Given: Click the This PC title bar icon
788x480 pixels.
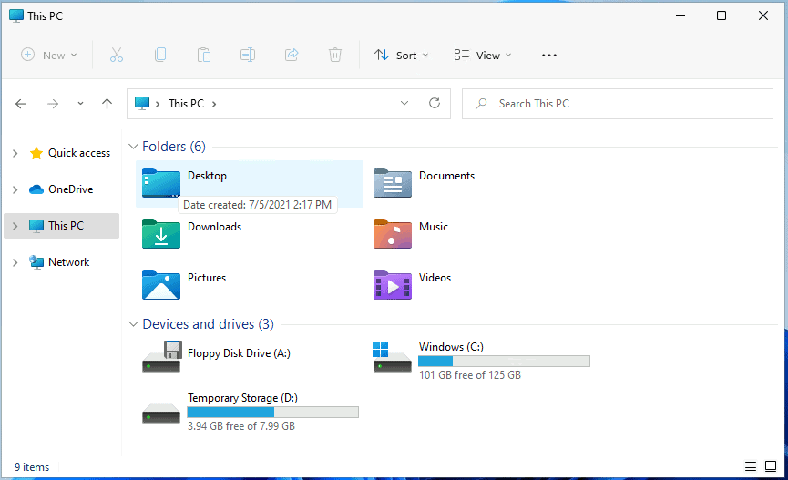Looking at the screenshot, I should [x=16, y=15].
